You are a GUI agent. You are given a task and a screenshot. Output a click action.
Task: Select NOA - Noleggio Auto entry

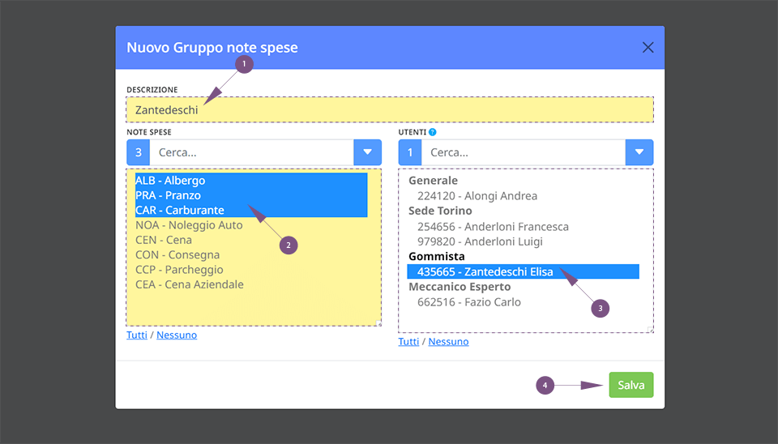pyautogui.click(x=251, y=225)
